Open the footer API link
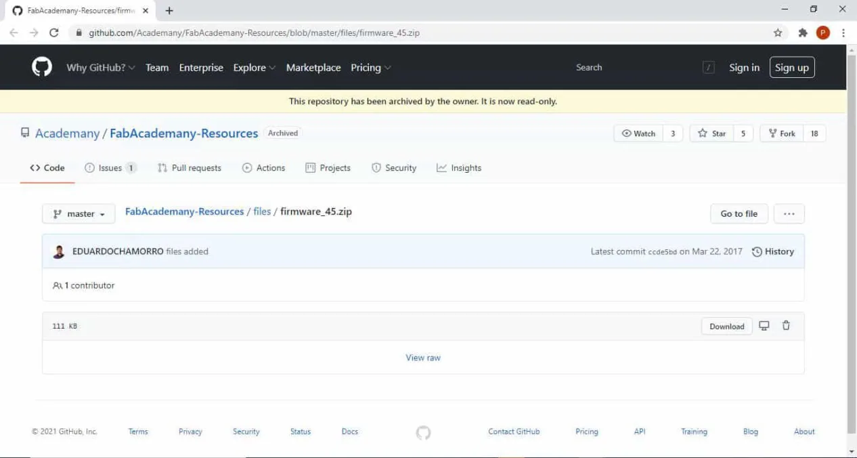The height and width of the screenshot is (458, 857). click(x=640, y=432)
